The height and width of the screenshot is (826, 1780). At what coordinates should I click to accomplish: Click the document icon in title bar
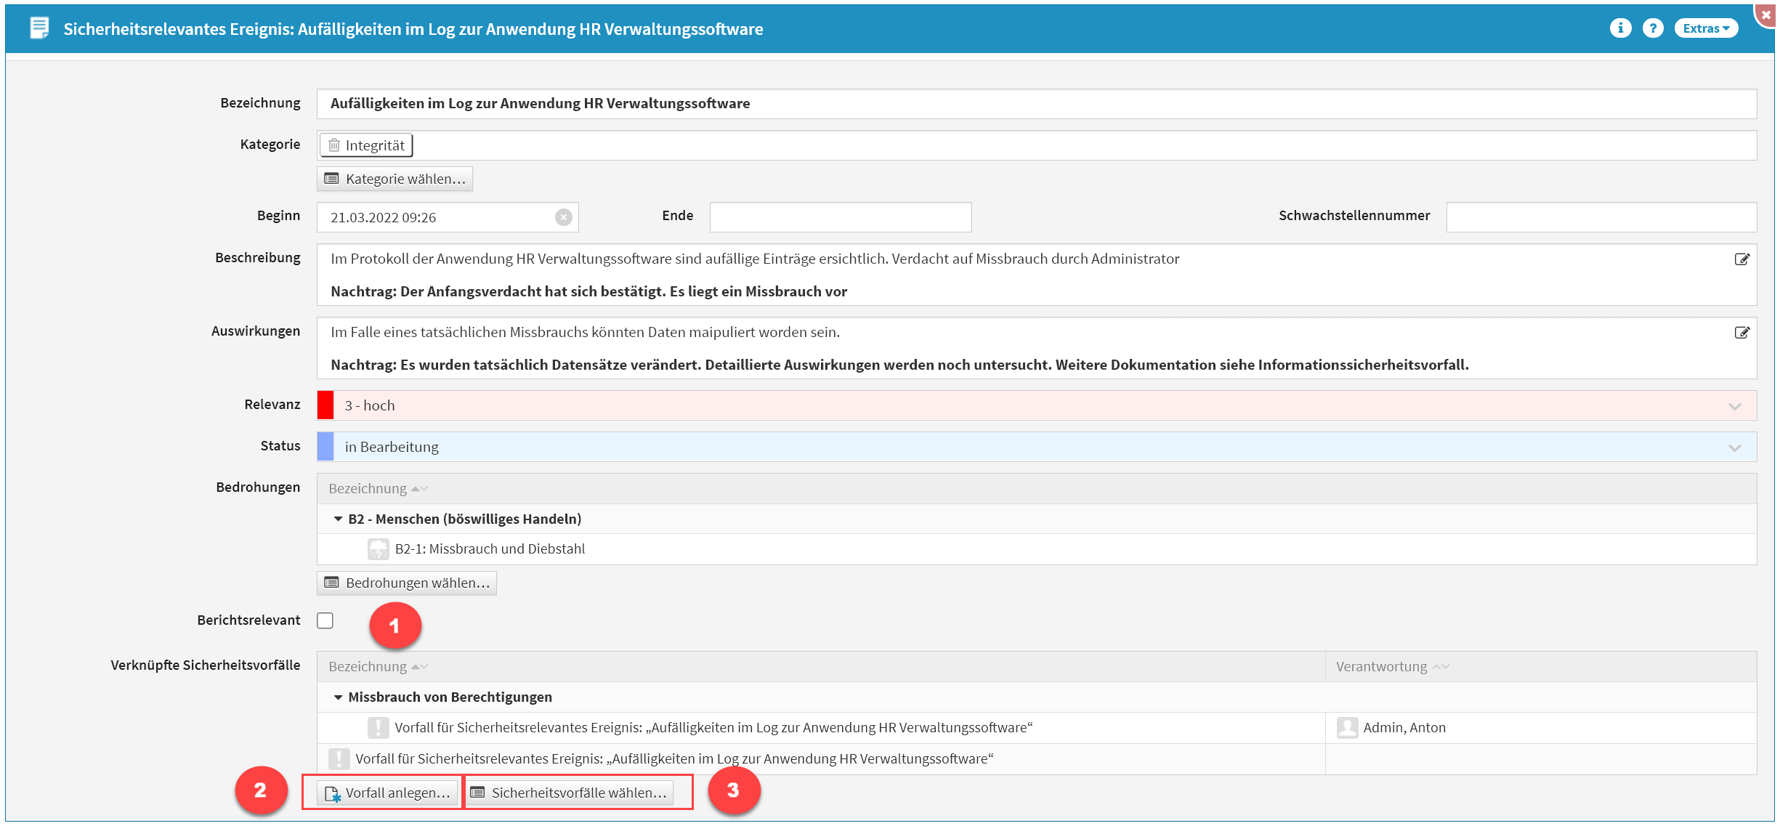click(x=39, y=28)
